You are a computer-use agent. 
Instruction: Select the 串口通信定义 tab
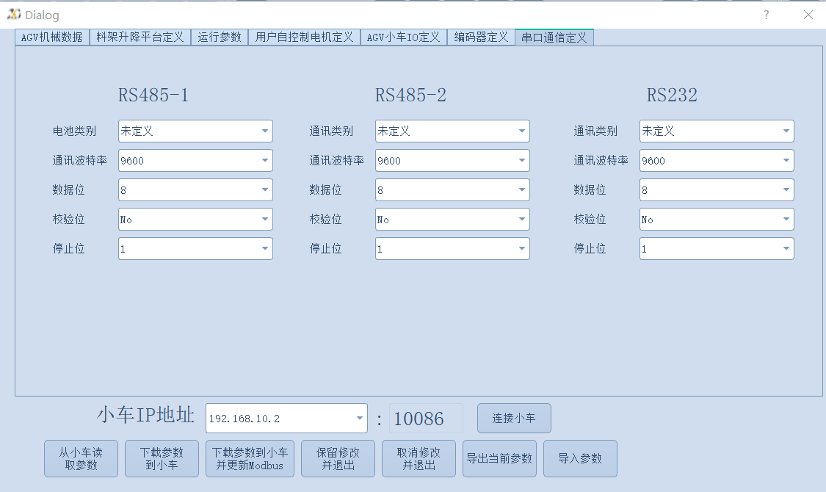pyautogui.click(x=554, y=37)
